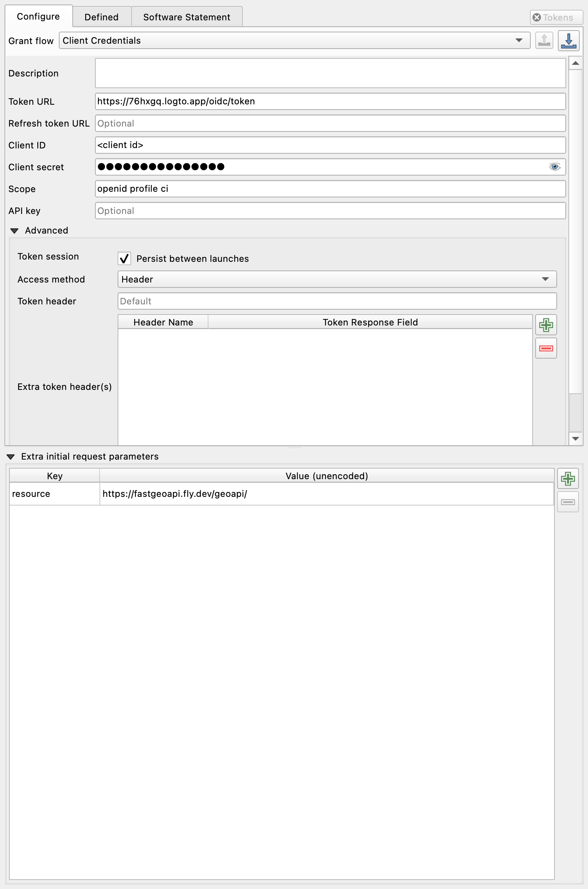Click the Token URL field

(330, 101)
